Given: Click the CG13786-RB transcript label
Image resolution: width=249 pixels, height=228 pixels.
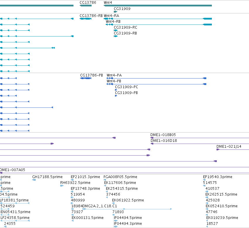Looking at the screenshot, I should [x=91, y=16].
